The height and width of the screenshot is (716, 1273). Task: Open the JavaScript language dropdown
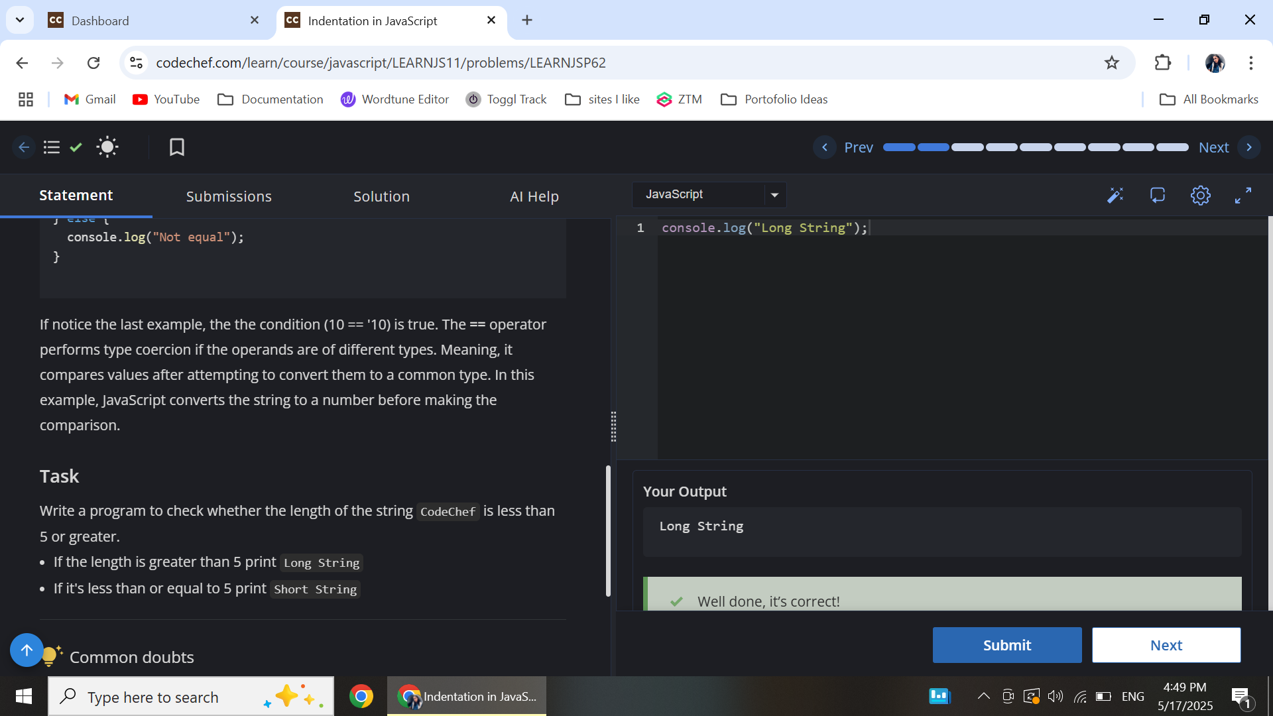[709, 195]
